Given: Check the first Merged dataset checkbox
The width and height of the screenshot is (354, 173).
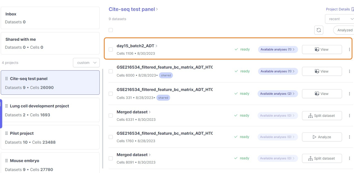Looking at the screenshot, I should [111, 116].
